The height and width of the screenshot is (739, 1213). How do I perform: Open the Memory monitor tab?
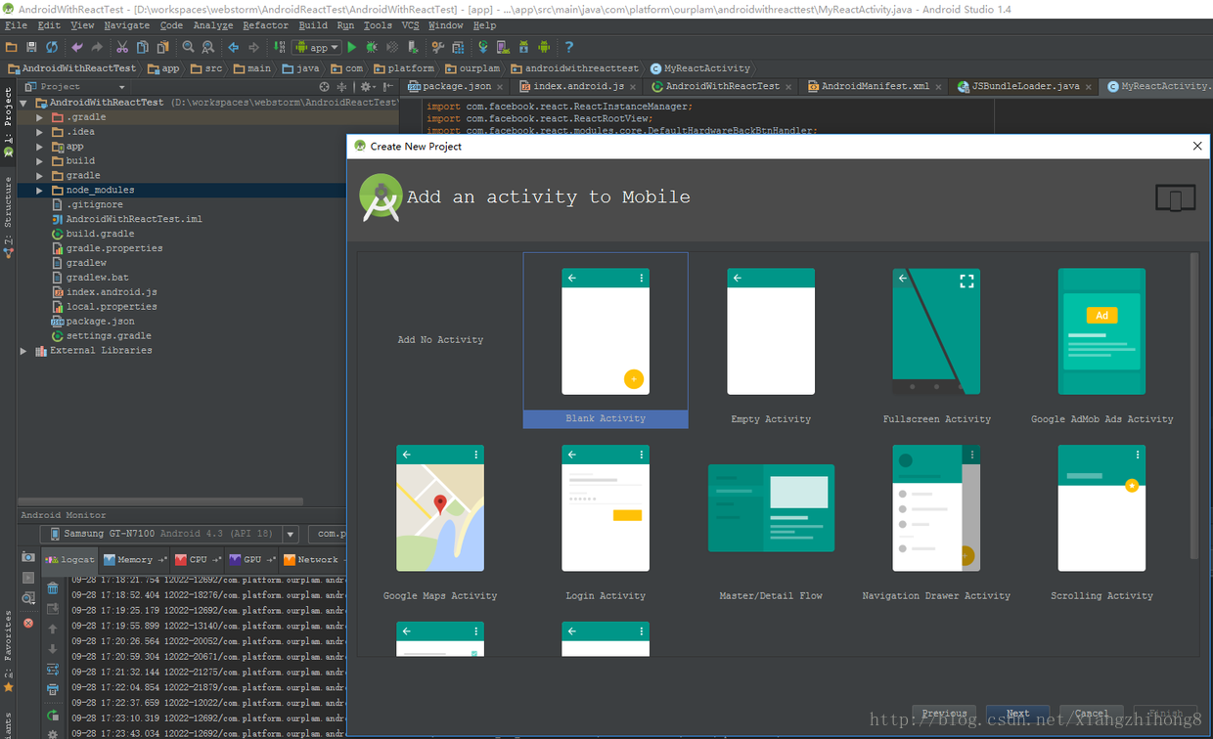[x=134, y=560]
